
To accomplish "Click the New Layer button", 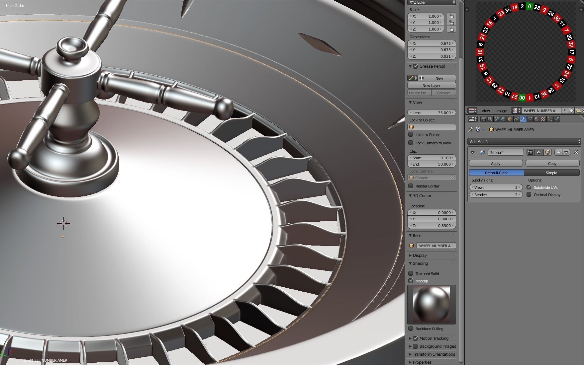I will pyautogui.click(x=432, y=86).
